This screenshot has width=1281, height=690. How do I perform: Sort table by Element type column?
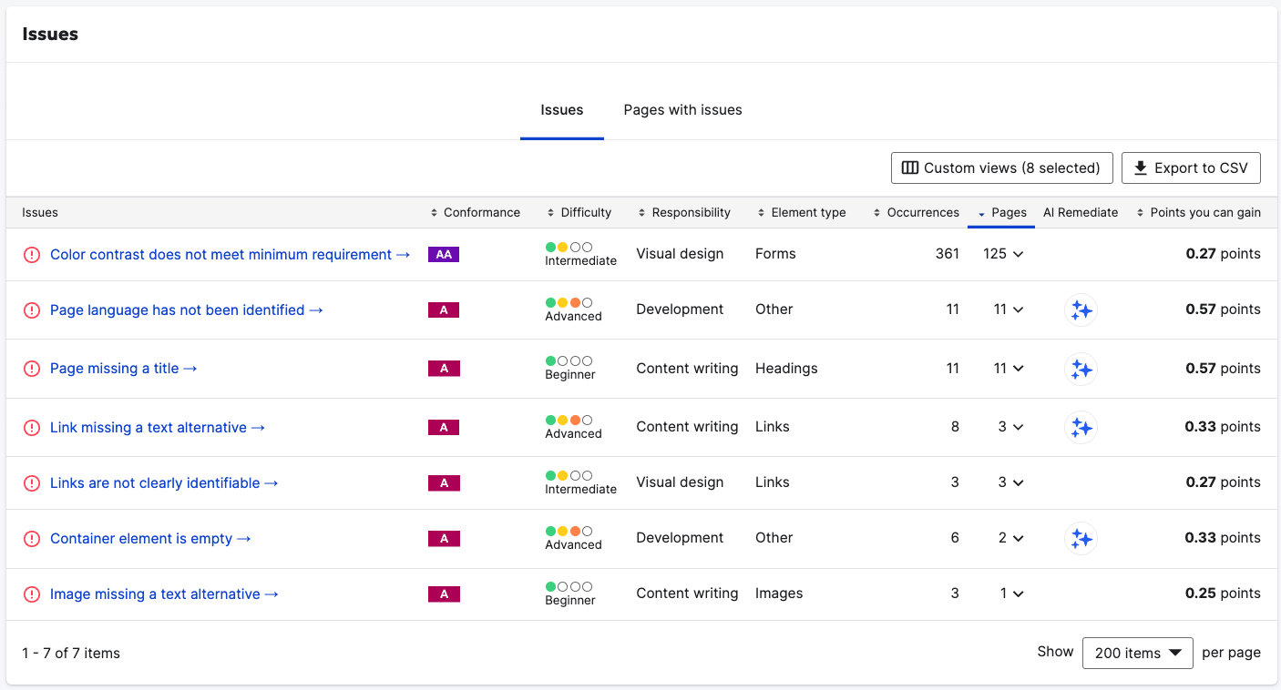pos(802,213)
